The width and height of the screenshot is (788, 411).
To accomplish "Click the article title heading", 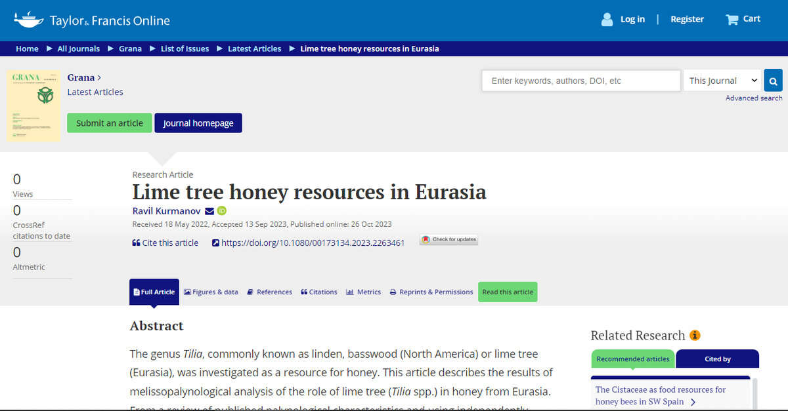I will point(309,192).
